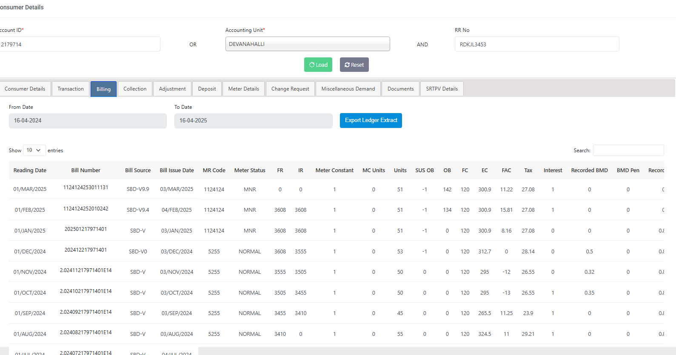Open the Collection tab

coord(135,89)
